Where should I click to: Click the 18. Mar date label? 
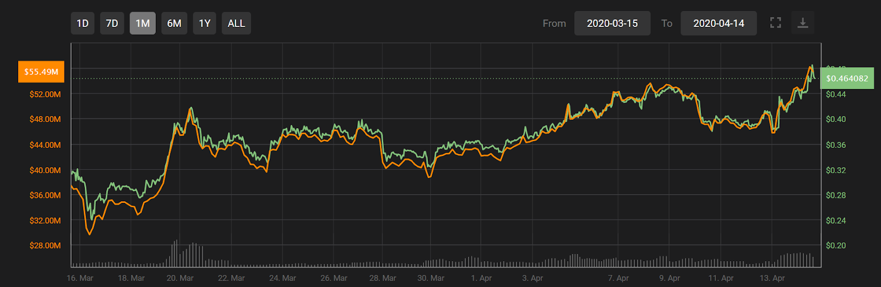pyautogui.click(x=131, y=278)
